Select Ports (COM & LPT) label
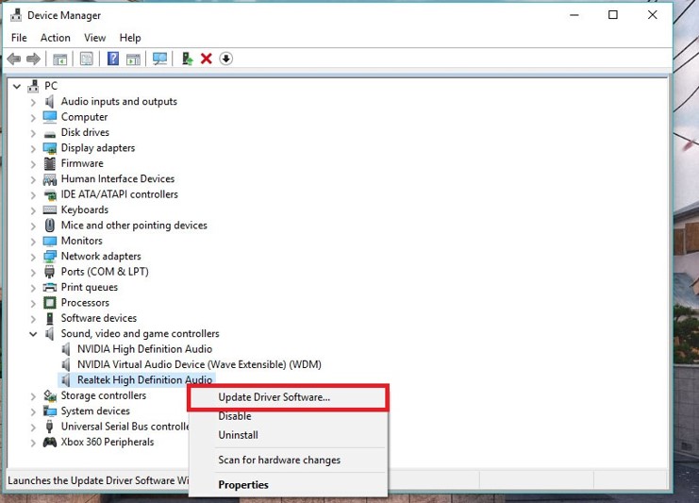Screen dimensions: 699x503 tap(105, 272)
